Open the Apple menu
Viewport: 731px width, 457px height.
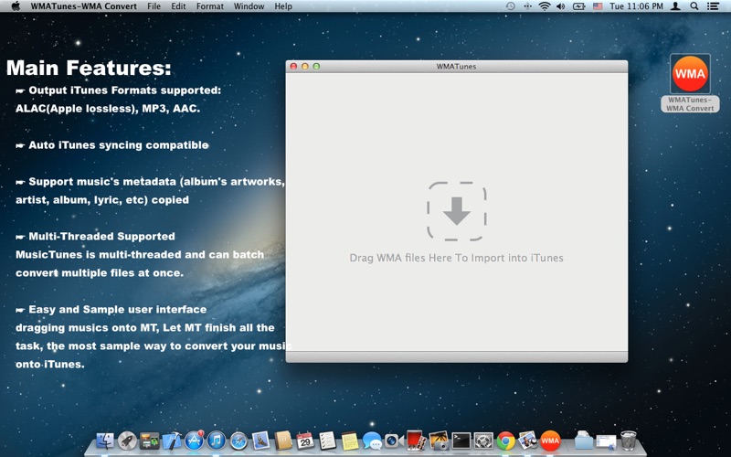click(x=16, y=6)
